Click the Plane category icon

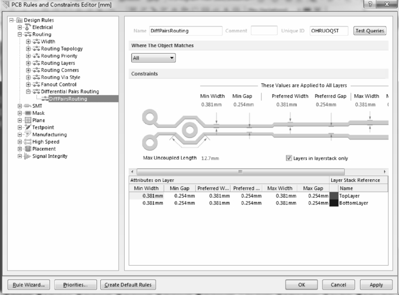[28, 120]
